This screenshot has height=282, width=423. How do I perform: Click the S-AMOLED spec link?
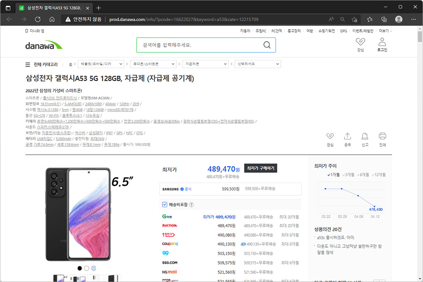click(73, 104)
